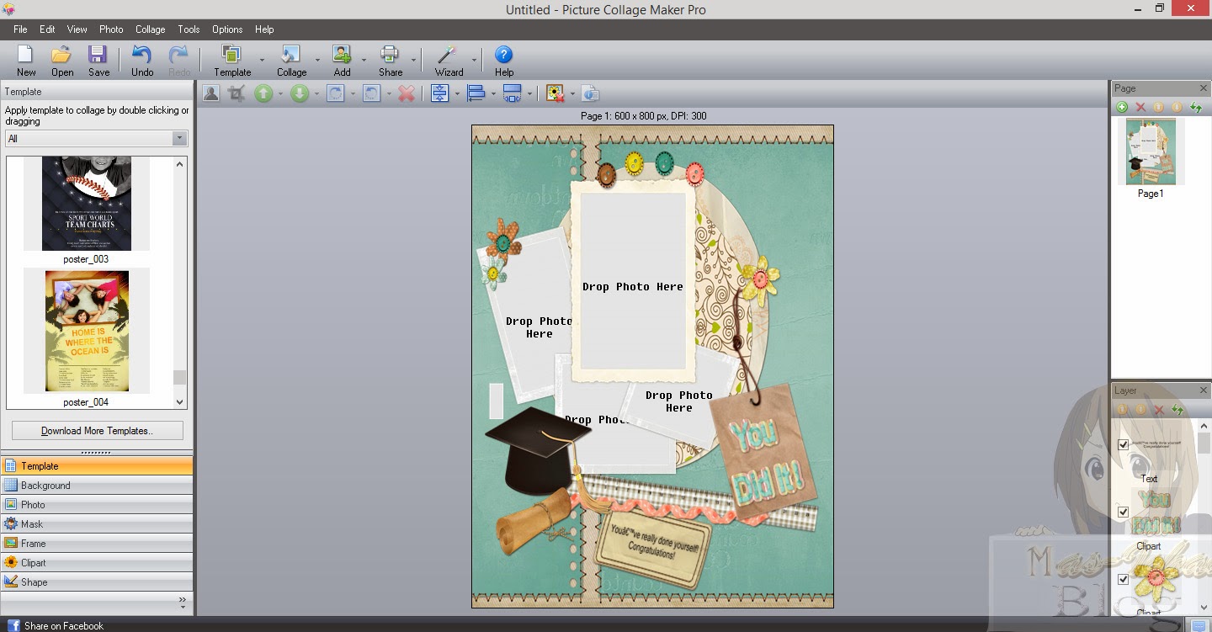Click the center align icon
Viewport: 1212px width, 632px height.
click(x=439, y=93)
